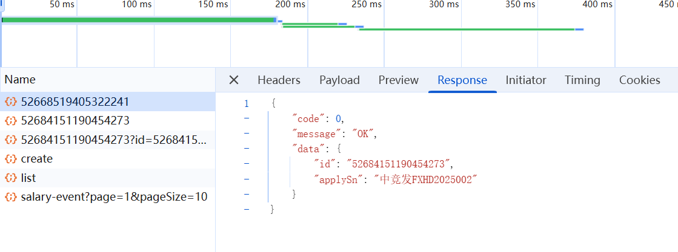Switch to the Headers tab

pos(279,80)
